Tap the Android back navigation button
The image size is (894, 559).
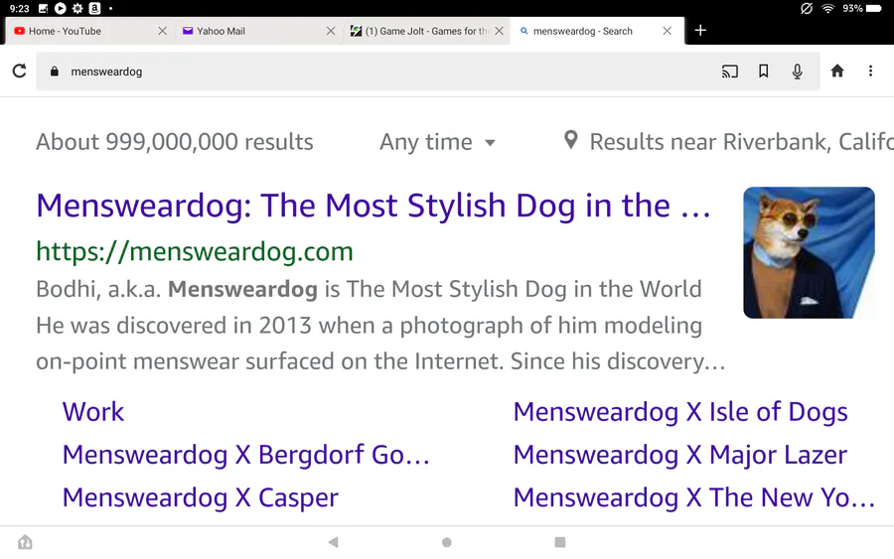click(x=334, y=542)
